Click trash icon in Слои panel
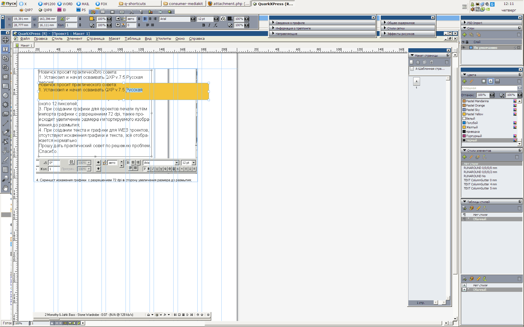The width and height of the screenshot is (524, 327). [x=519, y=35]
